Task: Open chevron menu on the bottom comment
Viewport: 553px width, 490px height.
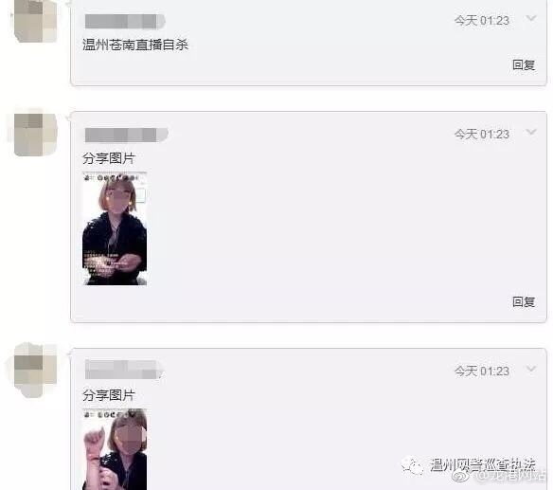Action: point(531,369)
